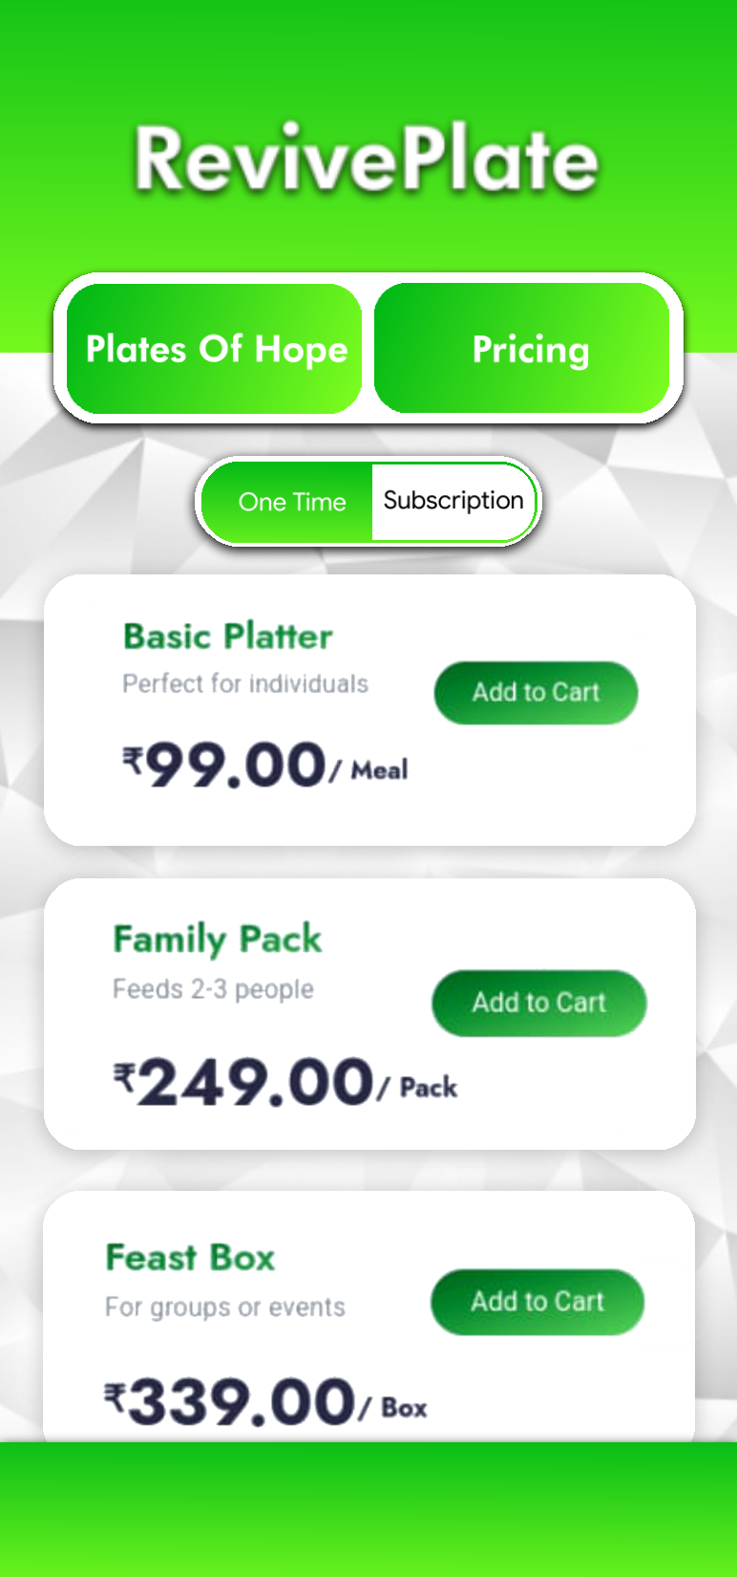Image resolution: width=737 pixels, height=1577 pixels.
Task: Click the "/ Meal" unit label
Action: (x=370, y=770)
